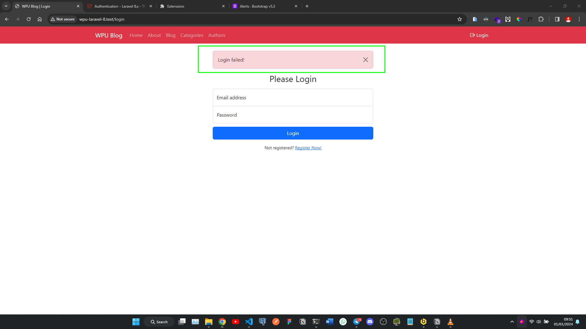Click the browser back navigation icon
586x329 pixels.
tap(7, 19)
